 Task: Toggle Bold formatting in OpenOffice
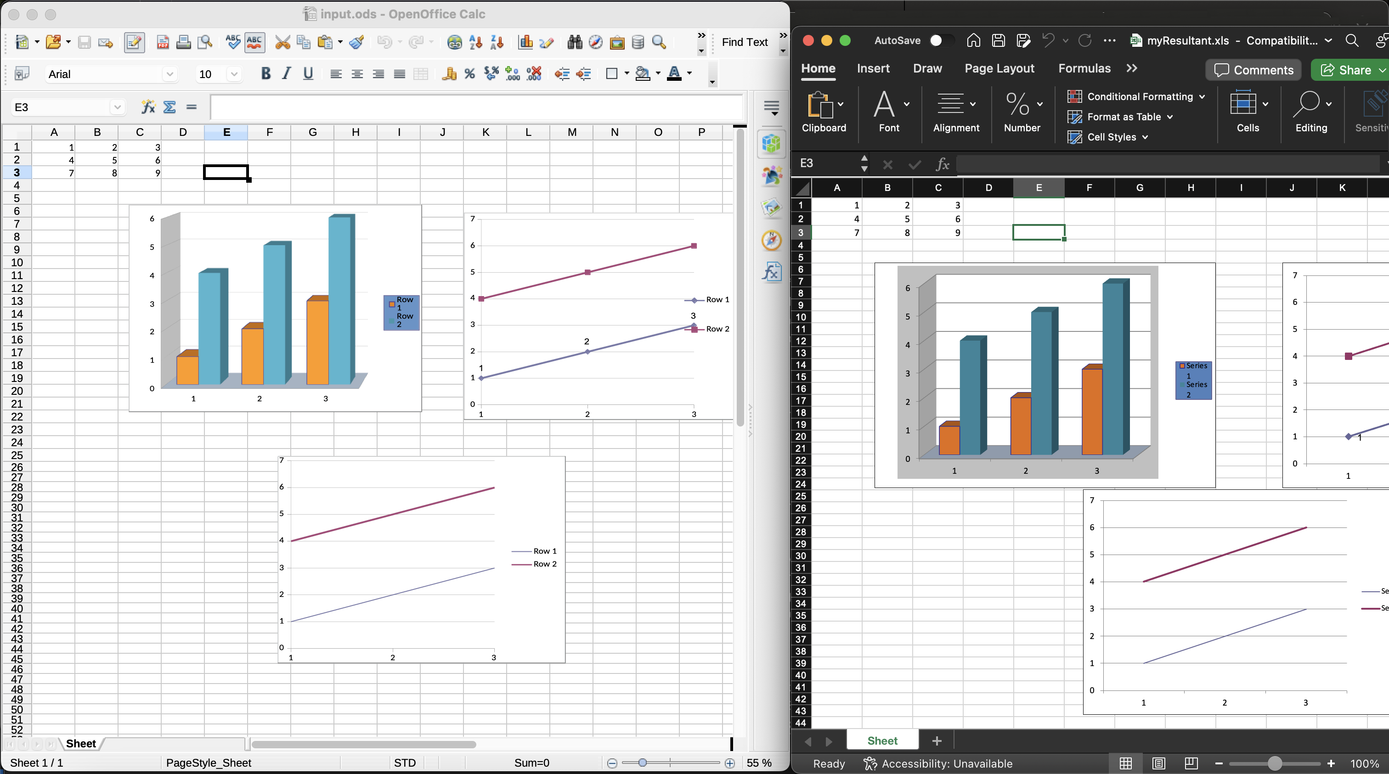265,74
